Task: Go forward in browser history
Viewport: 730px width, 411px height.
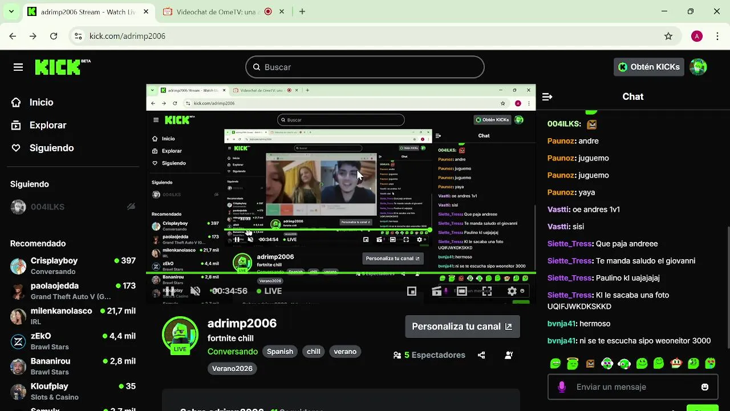Action: tap(33, 36)
